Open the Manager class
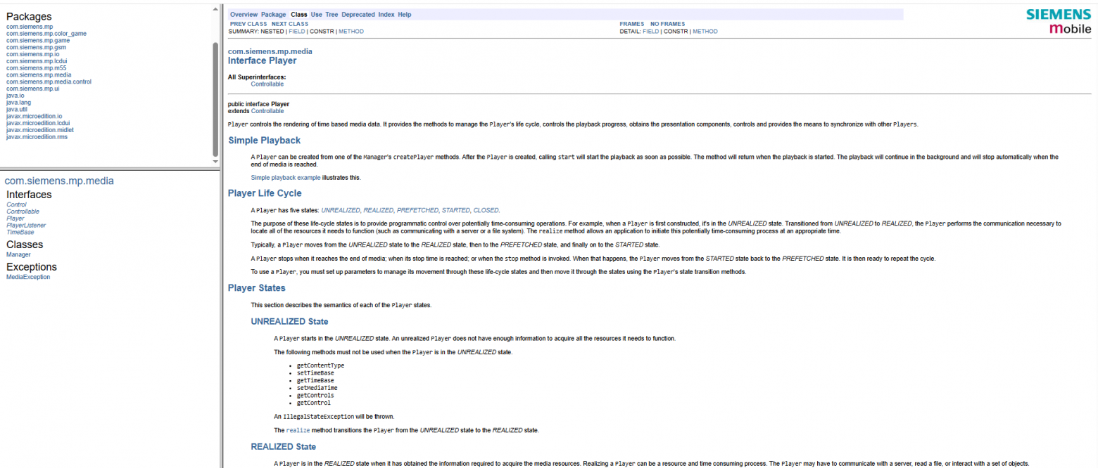1098x468 pixels. [18, 254]
